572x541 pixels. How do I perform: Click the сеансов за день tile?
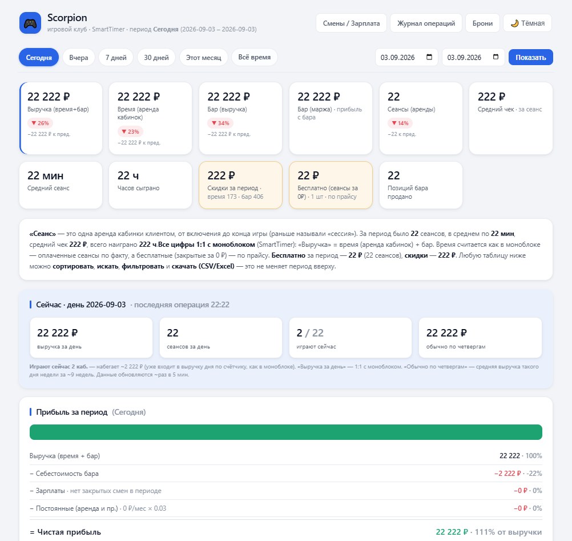tap(221, 338)
